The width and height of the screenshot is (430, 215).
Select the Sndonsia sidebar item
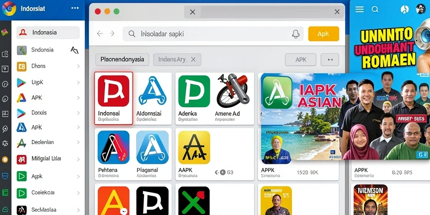click(x=48, y=50)
